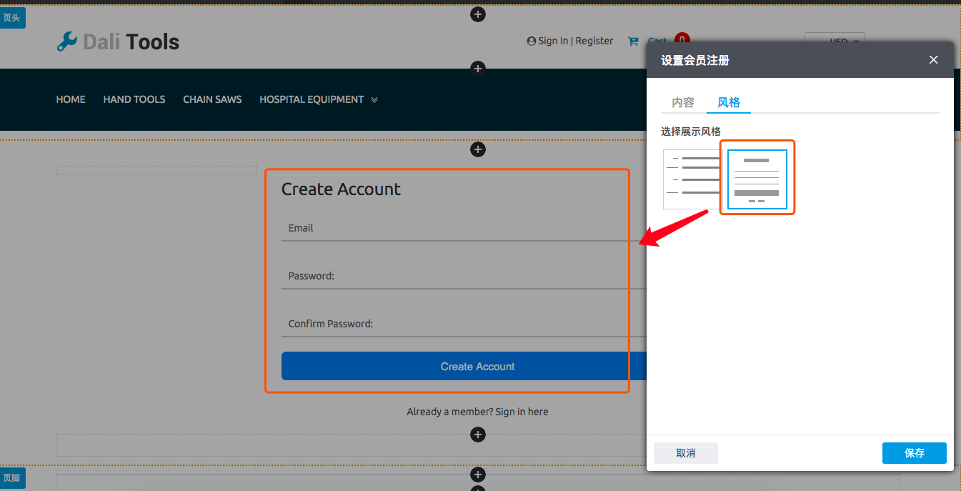The height and width of the screenshot is (491, 961).
Task: Open the Hand Tools menu item
Action: coord(134,99)
